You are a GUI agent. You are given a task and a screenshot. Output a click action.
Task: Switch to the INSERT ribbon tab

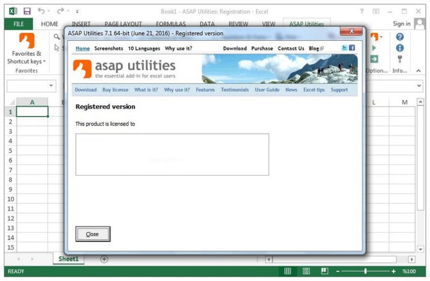[81, 24]
